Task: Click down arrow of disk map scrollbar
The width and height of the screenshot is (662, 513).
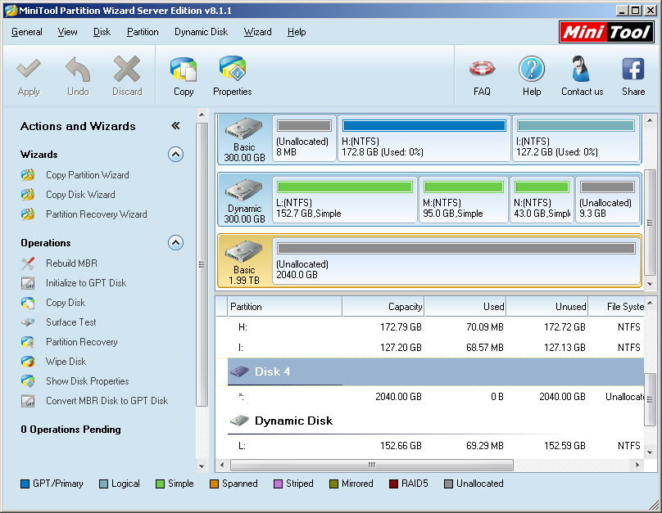Action: pyautogui.click(x=651, y=284)
